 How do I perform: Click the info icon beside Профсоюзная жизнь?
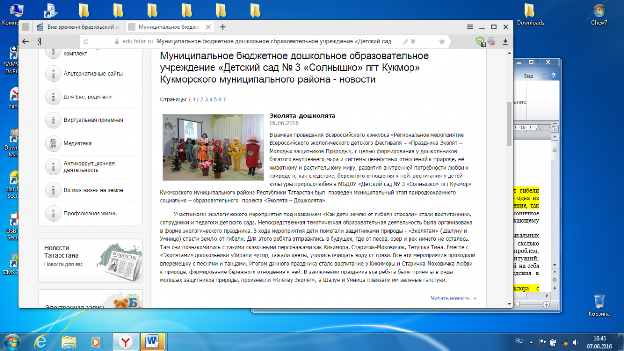[x=53, y=214]
